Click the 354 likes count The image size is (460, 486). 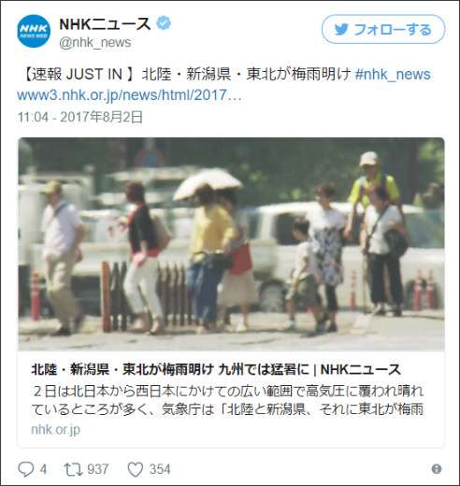click(x=160, y=469)
